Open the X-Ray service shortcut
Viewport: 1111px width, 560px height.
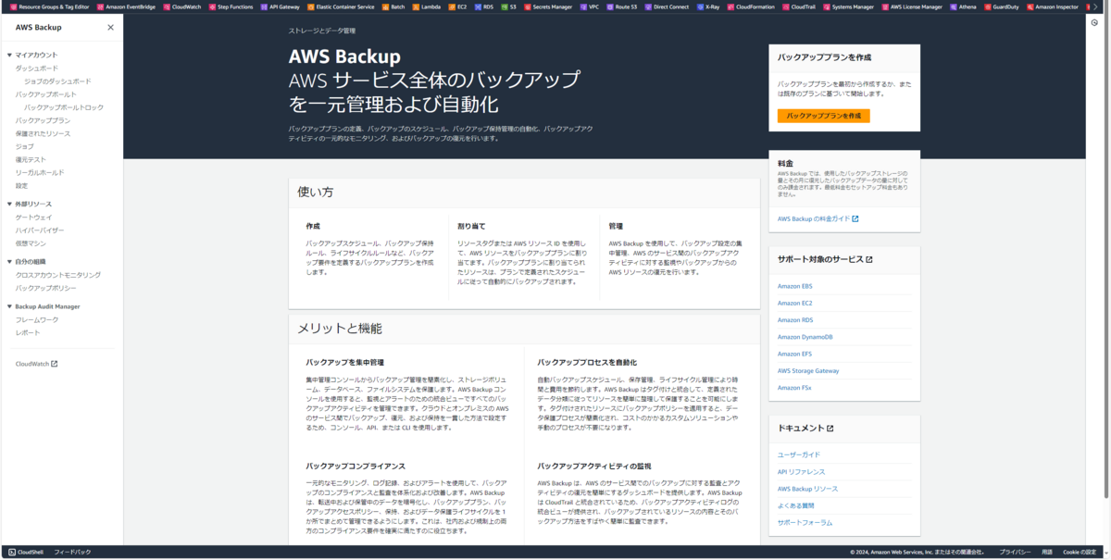(708, 6)
